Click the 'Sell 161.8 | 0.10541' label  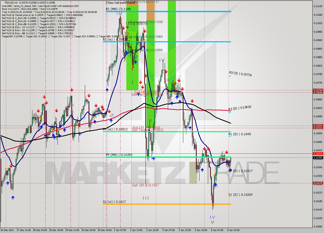pyautogui.click(x=146, y=127)
